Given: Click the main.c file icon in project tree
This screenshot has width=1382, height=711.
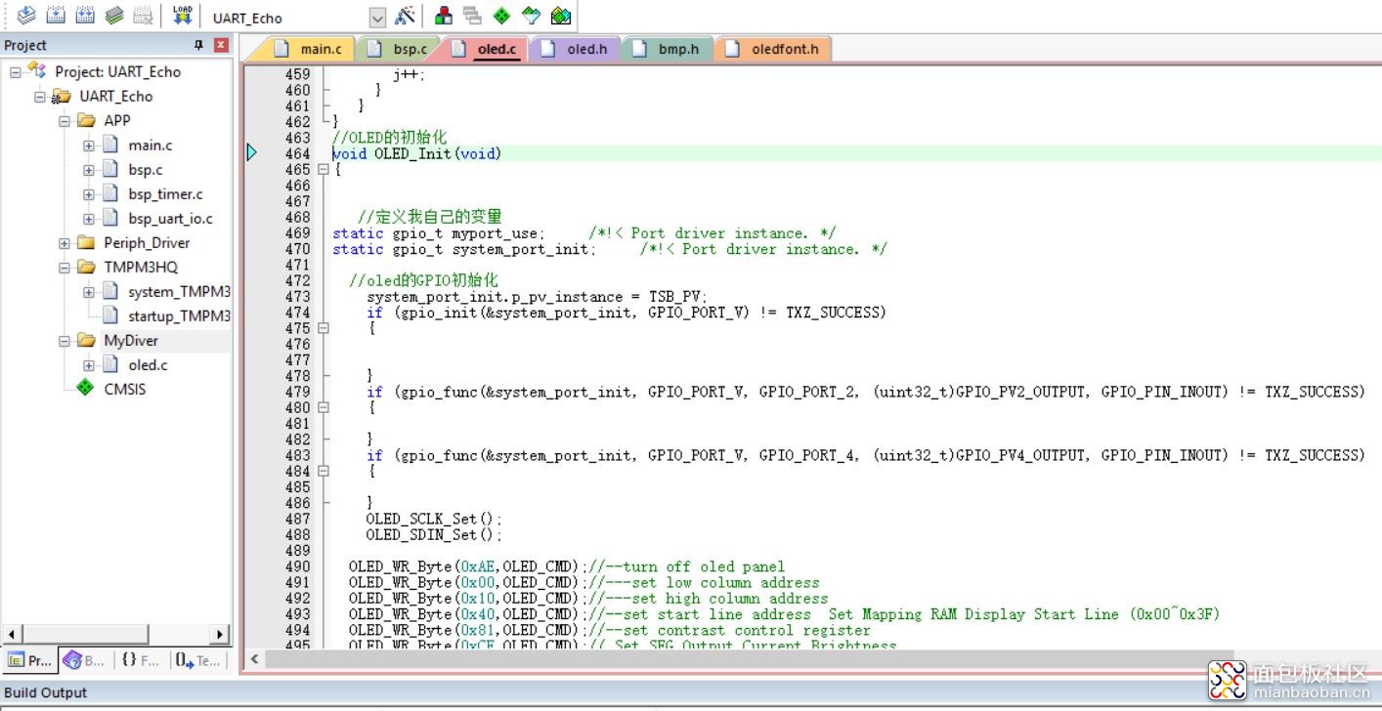Looking at the screenshot, I should 111,145.
